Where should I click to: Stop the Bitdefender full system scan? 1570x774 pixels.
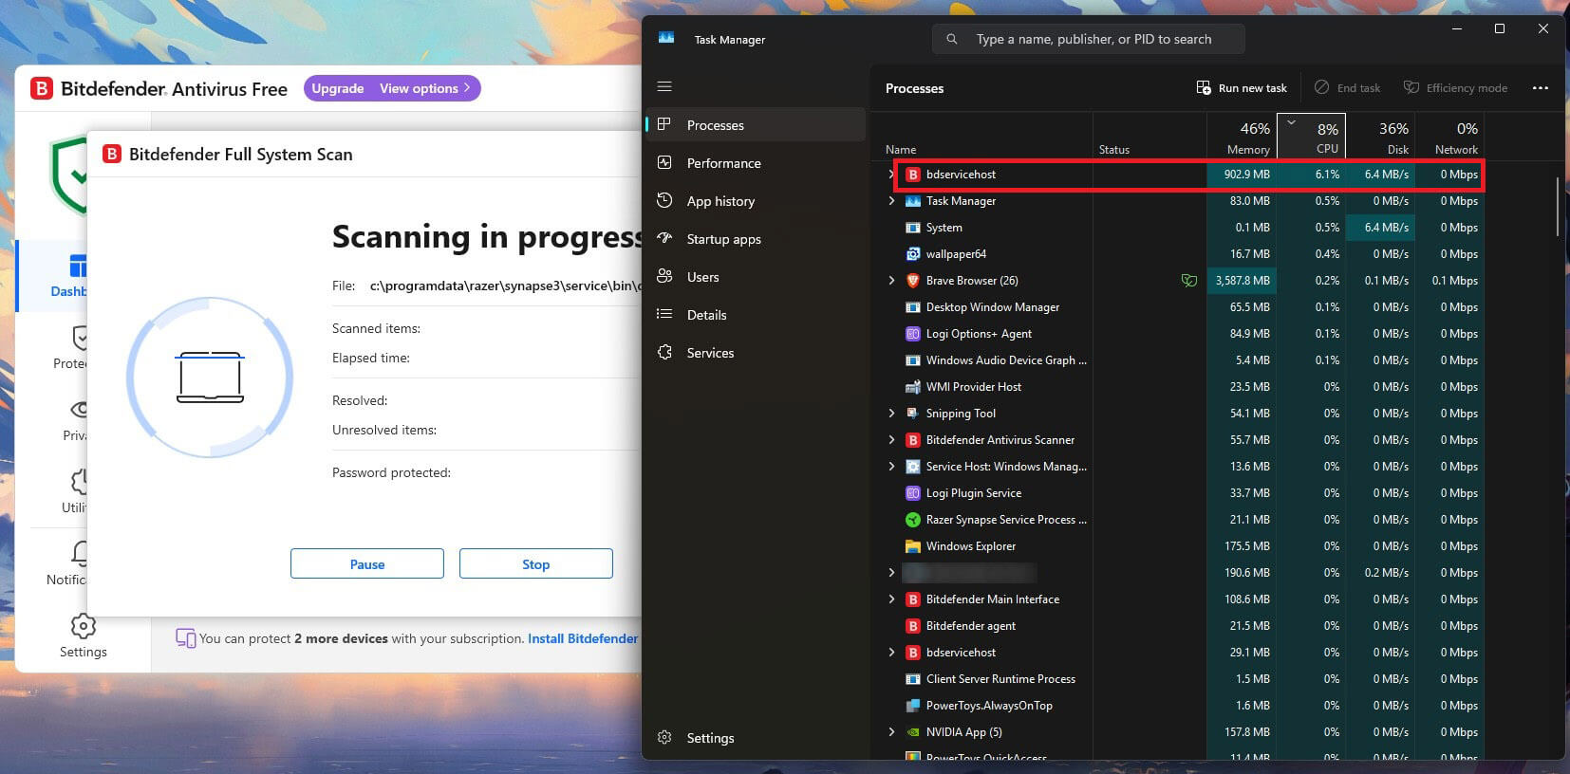tap(536, 563)
